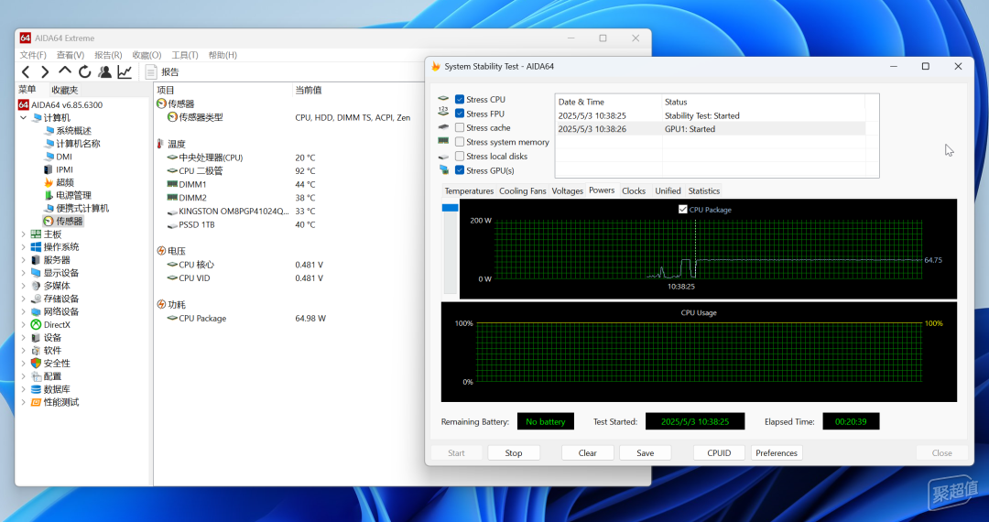Collapse the 计算机 tree node
The height and width of the screenshot is (522, 989).
point(23,118)
